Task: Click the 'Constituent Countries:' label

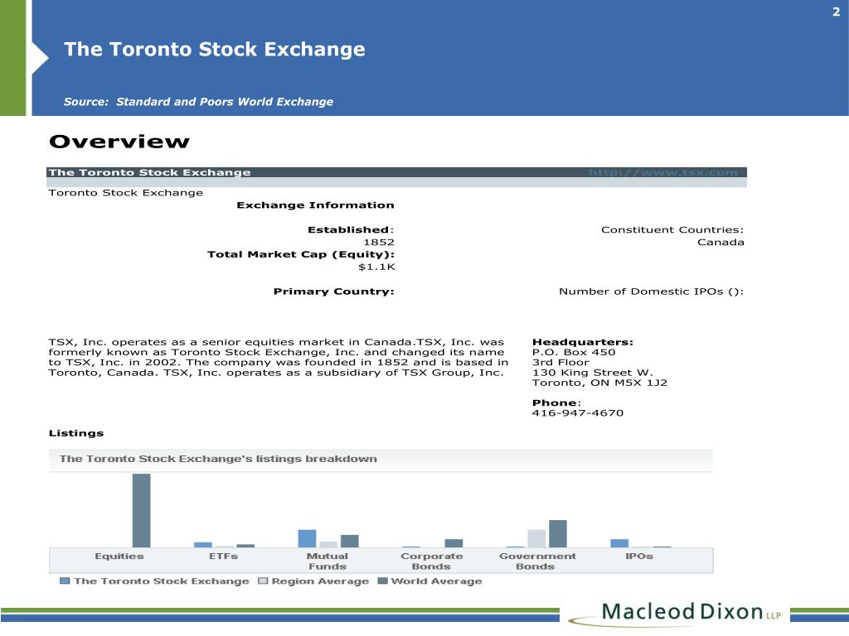Action: point(672,230)
